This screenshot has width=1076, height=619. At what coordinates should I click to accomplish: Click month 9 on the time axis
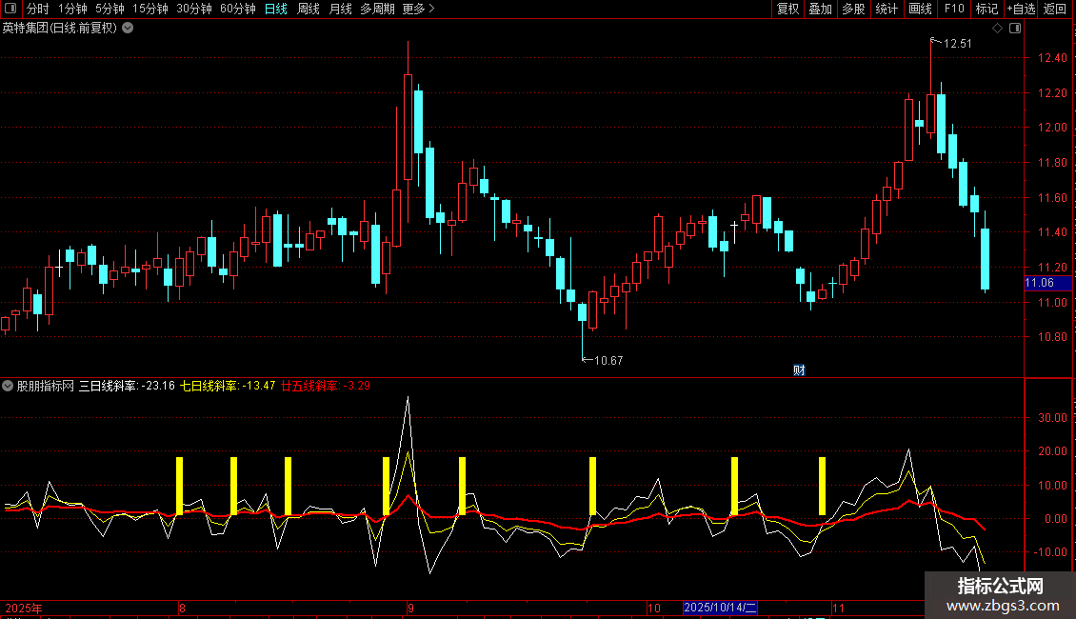point(410,609)
